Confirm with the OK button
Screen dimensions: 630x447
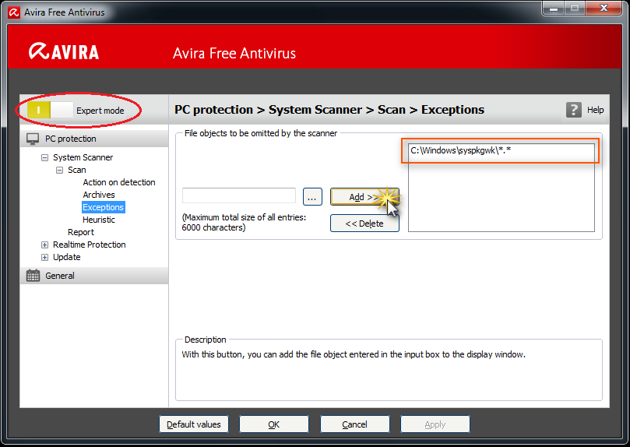(x=273, y=424)
